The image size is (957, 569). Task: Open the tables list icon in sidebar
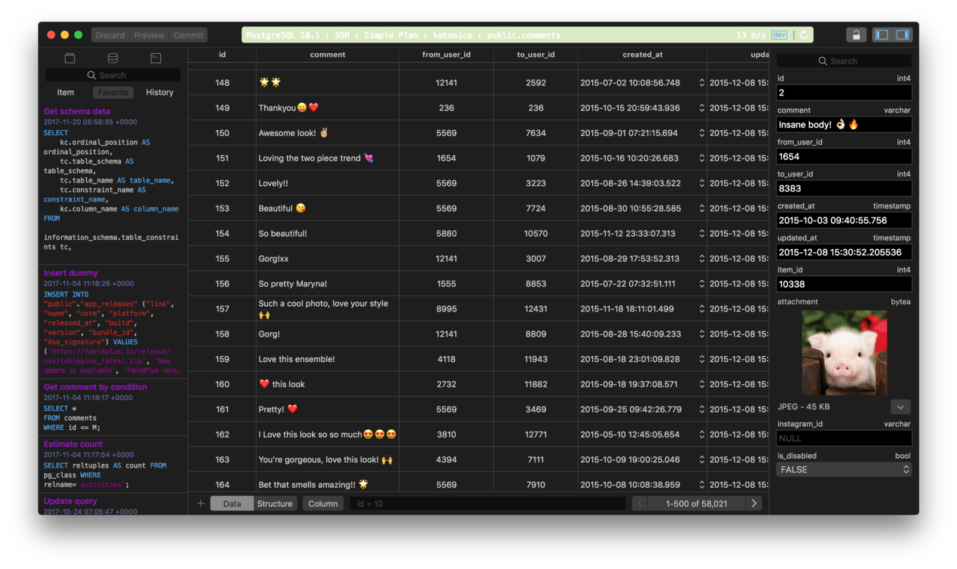click(x=70, y=58)
